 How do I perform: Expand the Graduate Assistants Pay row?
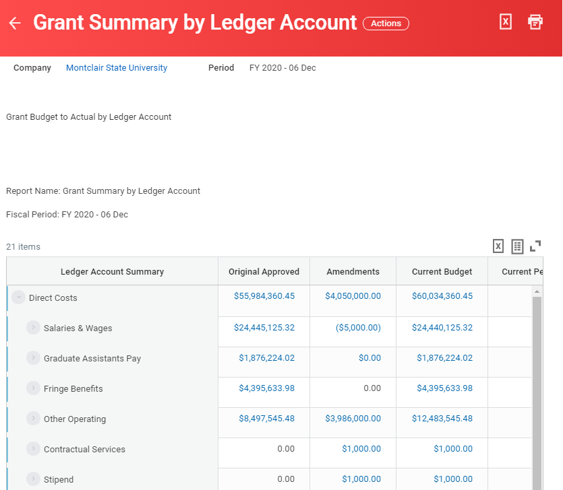coord(33,358)
